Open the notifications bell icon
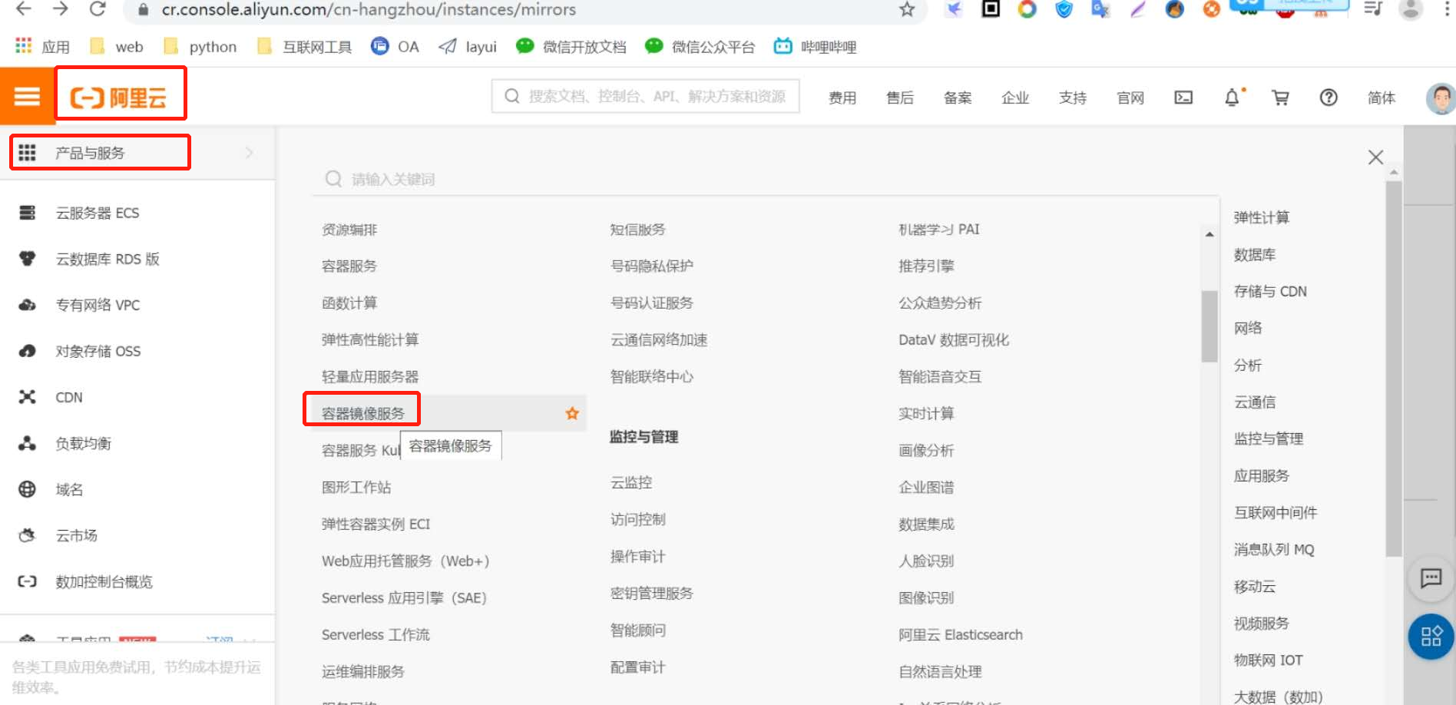 [1230, 98]
